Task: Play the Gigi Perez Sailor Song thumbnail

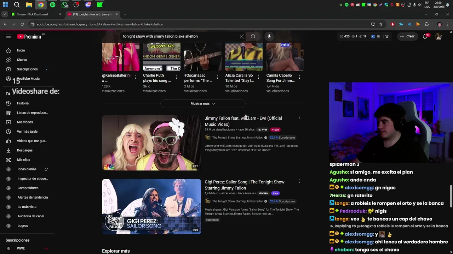Action: point(151,207)
